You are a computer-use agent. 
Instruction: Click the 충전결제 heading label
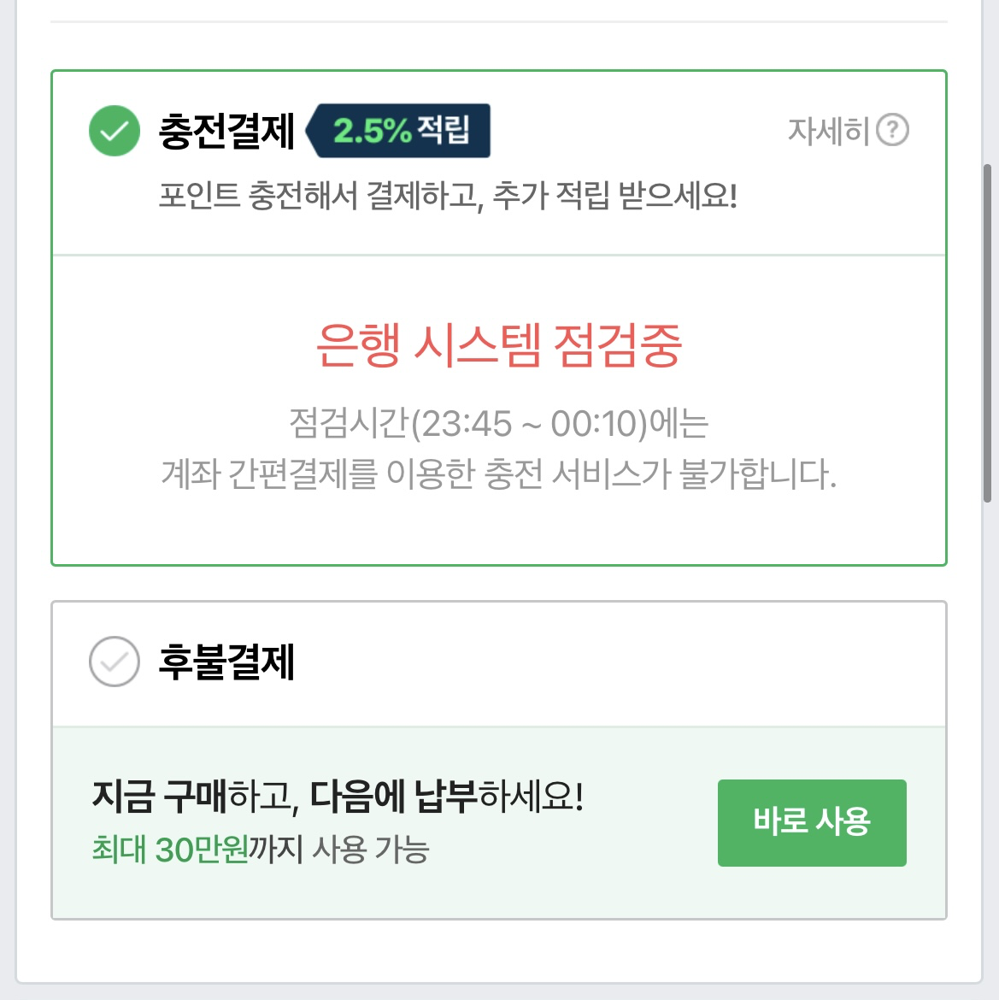click(226, 132)
